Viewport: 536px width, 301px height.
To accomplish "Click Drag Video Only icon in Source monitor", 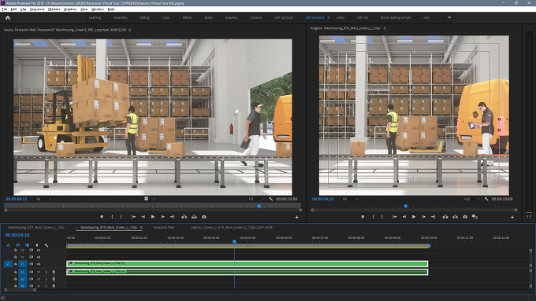I will click(147, 199).
